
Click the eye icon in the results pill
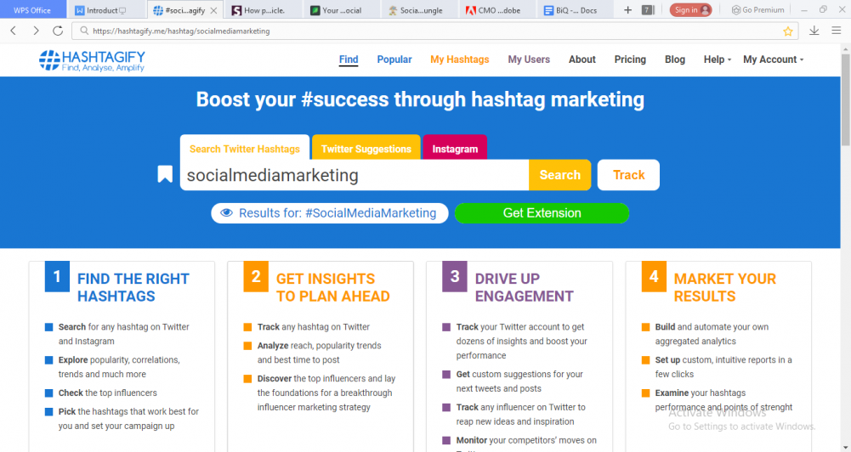click(x=226, y=212)
